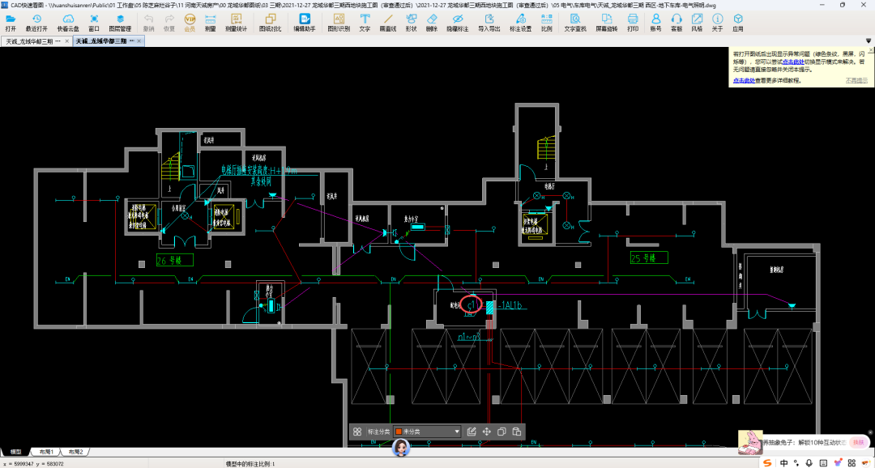Close the yellow display-issue notice
Image resolution: width=875 pixels, height=468 pixels.
pyautogui.click(x=870, y=50)
